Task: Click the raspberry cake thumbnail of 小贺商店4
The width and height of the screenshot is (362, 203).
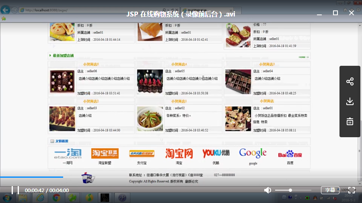Action: pyautogui.click(x=150, y=81)
